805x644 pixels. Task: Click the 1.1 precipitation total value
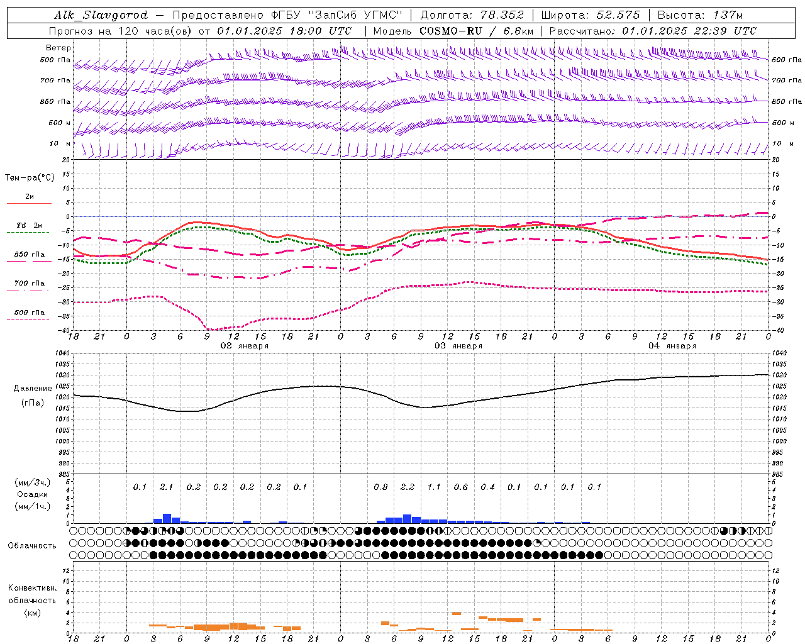pos(434,487)
